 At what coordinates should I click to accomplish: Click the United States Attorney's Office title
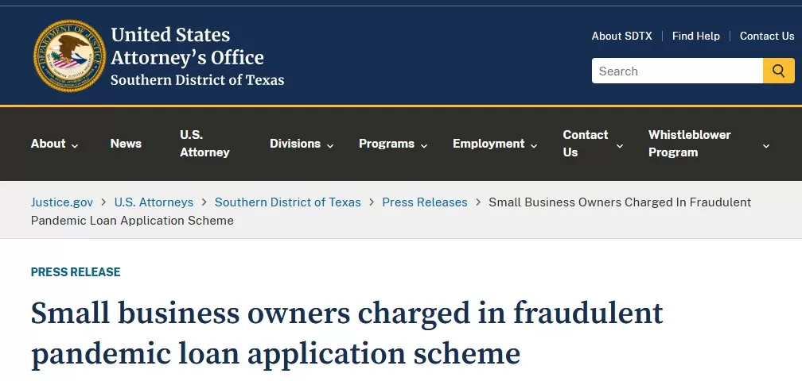[187, 46]
